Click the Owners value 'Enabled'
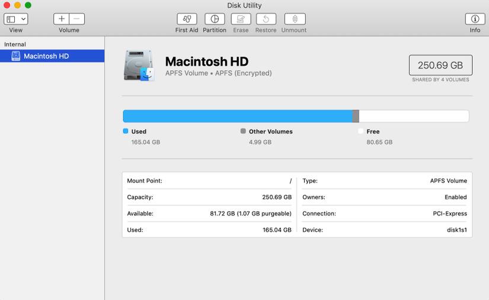The image size is (489, 300). (456, 197)
